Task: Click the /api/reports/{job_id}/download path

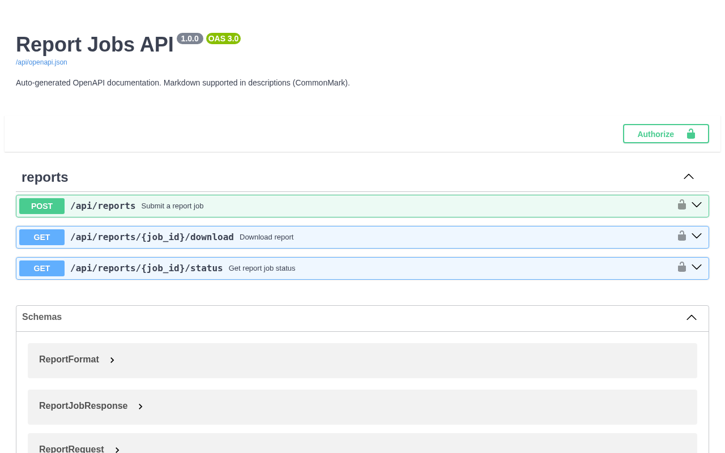Action: [152, 237]
